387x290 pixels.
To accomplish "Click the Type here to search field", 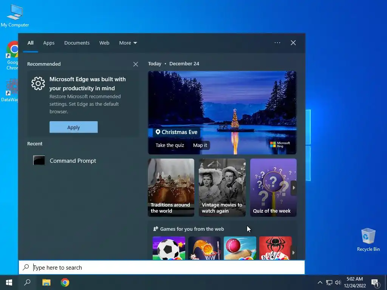I will pos(162,267).
